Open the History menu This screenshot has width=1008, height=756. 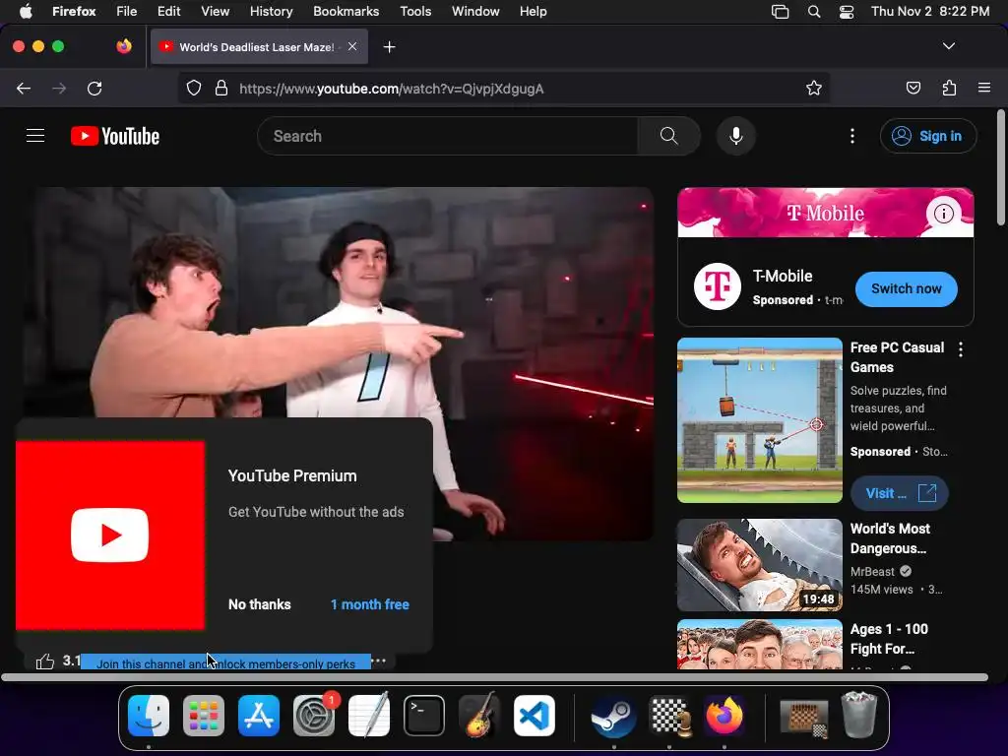coord(271,11)
